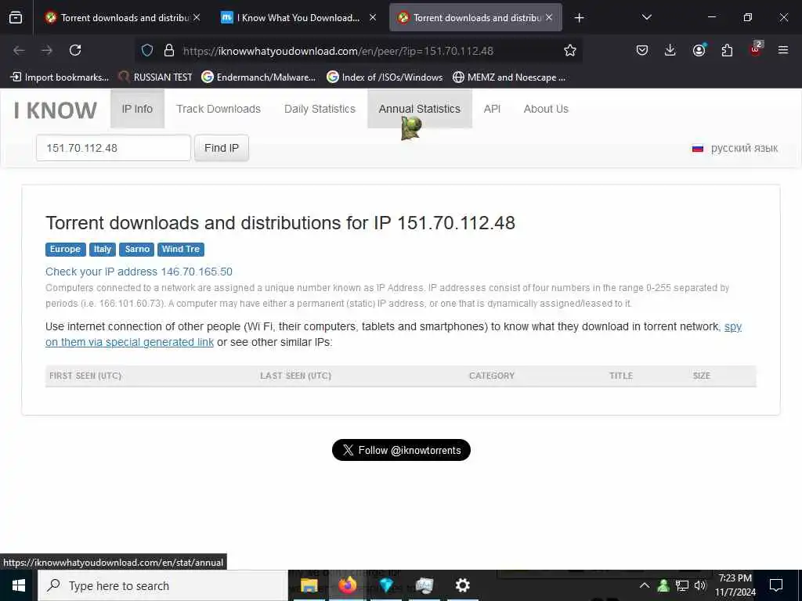Reload the current page
The height and width of the screenshot is (601, 802).
point(75,50)
